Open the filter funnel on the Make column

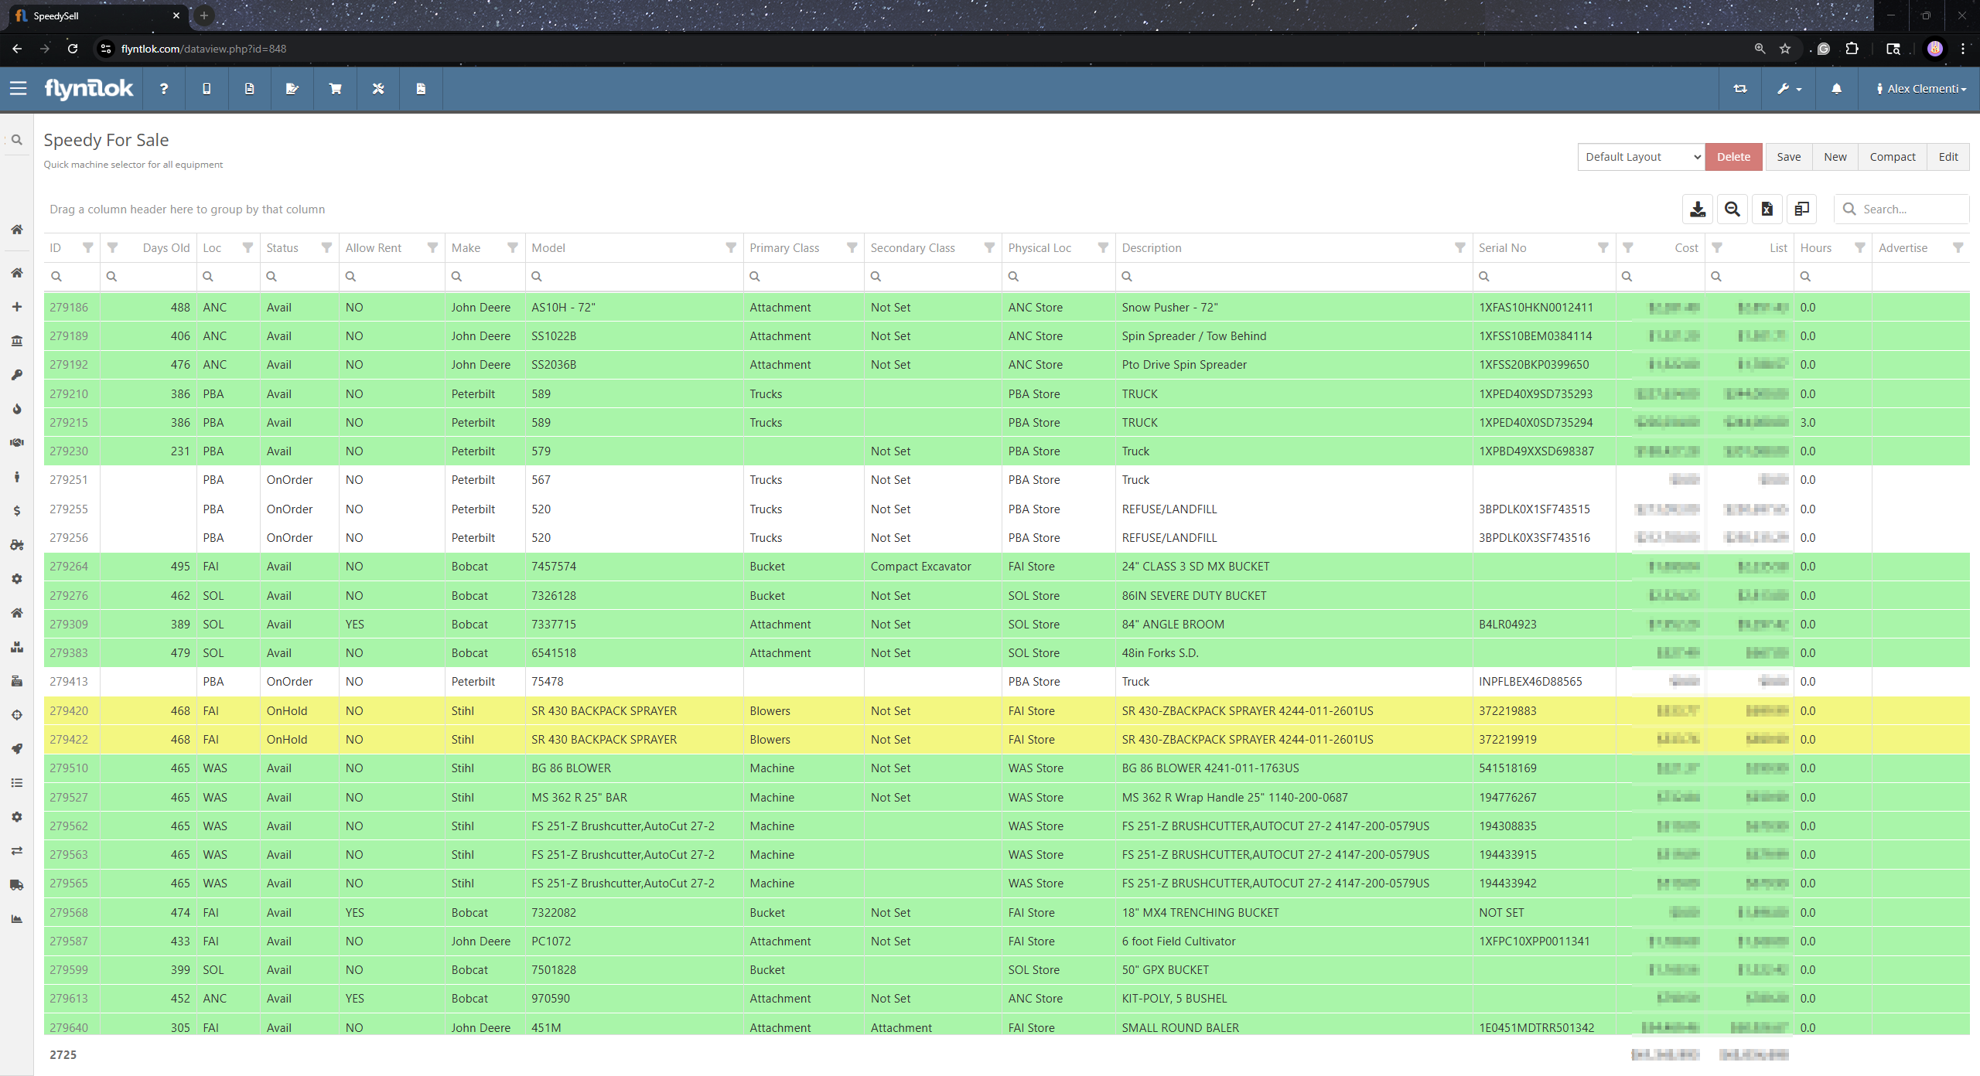point(512,247)
